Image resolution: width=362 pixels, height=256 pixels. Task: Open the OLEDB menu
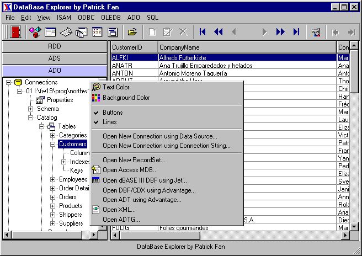click(110, 18)
